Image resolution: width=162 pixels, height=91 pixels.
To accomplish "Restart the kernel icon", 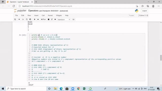I will click(x=52, y=19).
